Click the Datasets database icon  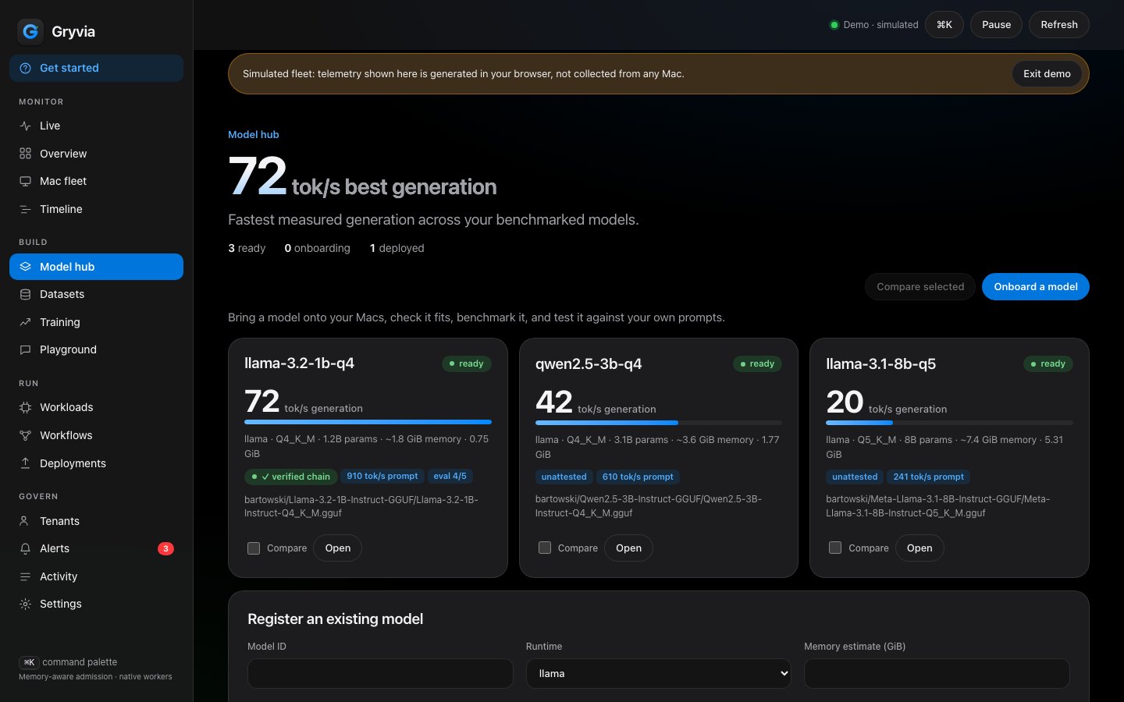(x=26, y=294)
